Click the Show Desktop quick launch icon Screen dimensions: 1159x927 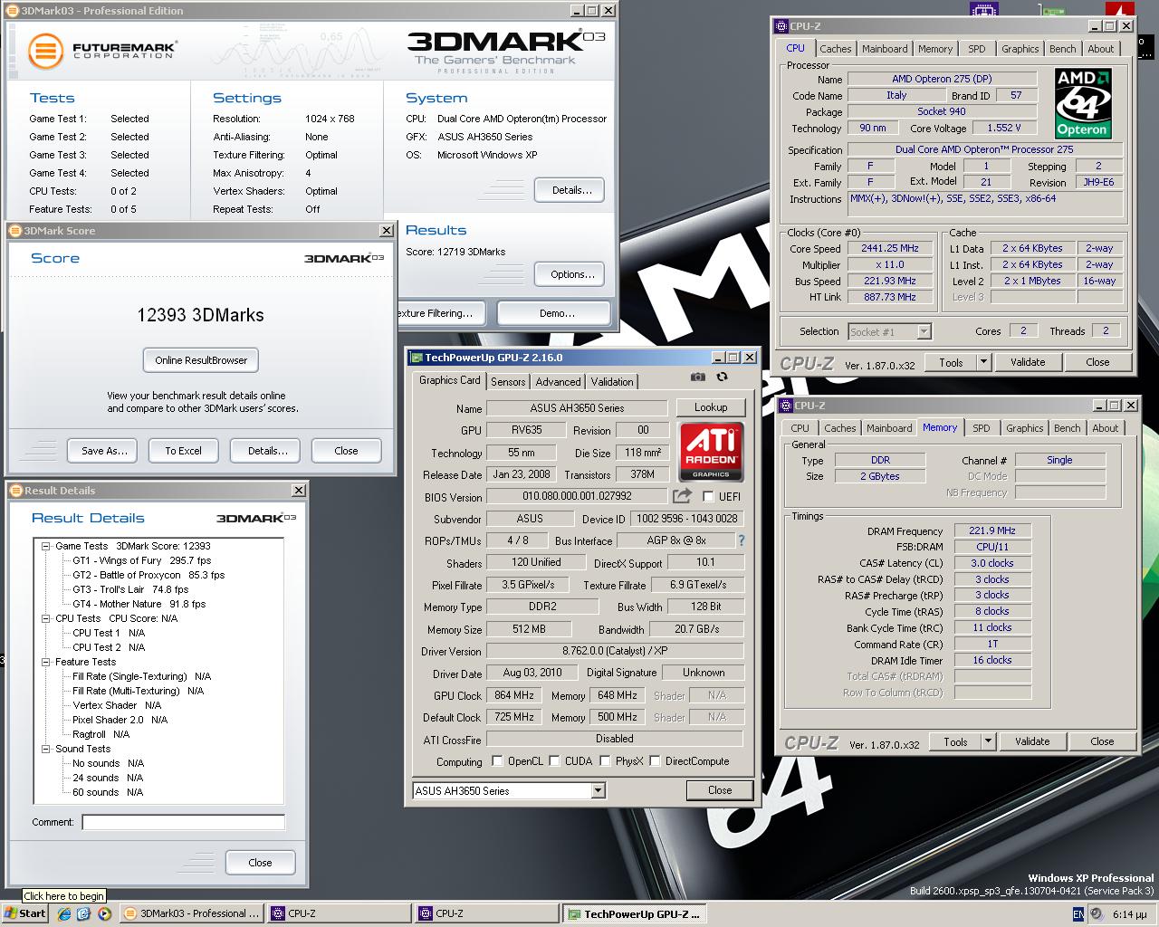pos(84,913)
